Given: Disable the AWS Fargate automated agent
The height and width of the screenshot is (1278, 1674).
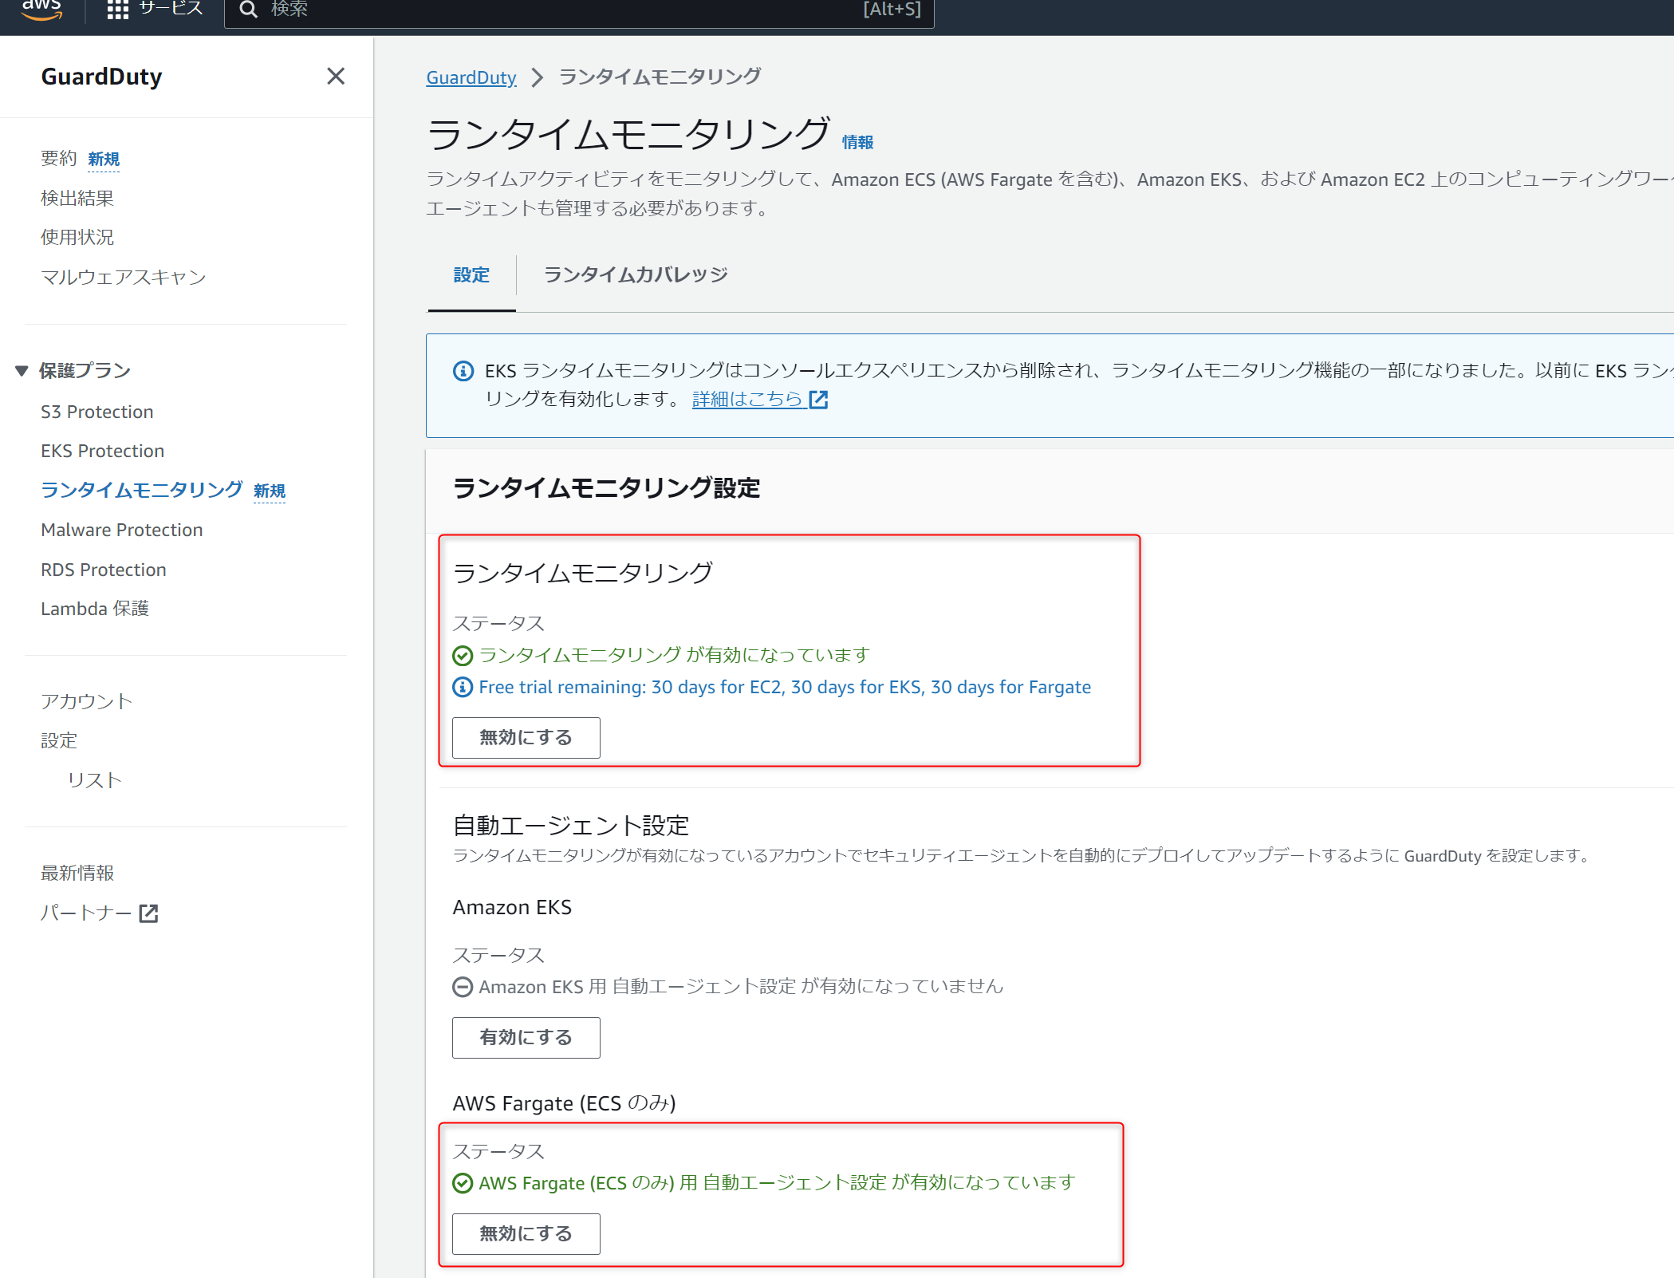Looking at the screenshot, I should coord(526,1233).
